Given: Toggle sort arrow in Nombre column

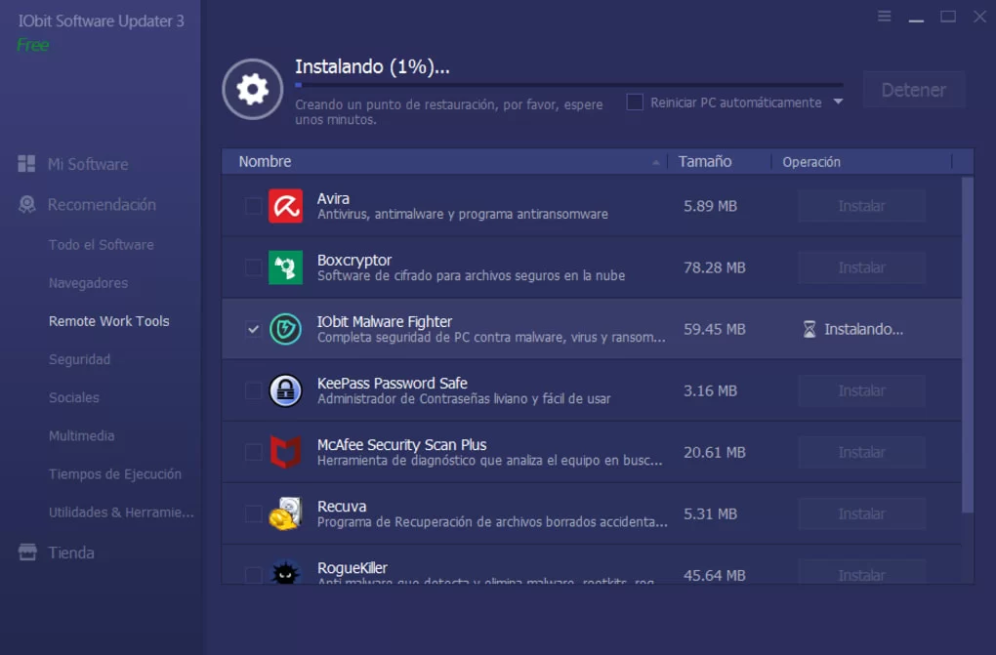Looking at the screenshot, I should (x=655, y=163).
